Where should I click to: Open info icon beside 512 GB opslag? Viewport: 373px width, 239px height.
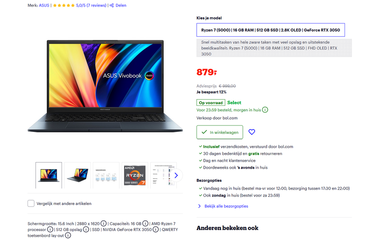coord(86,230)
